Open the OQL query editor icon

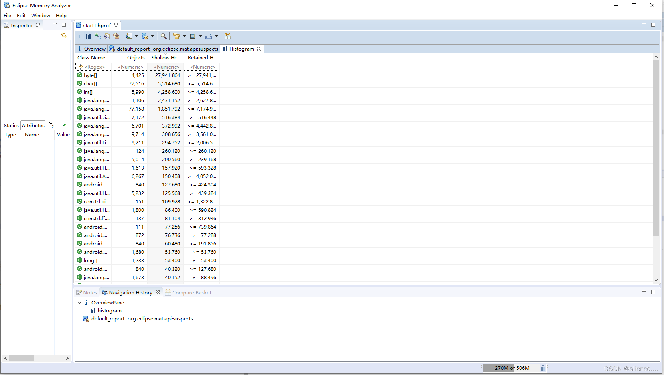pos(107,36)
